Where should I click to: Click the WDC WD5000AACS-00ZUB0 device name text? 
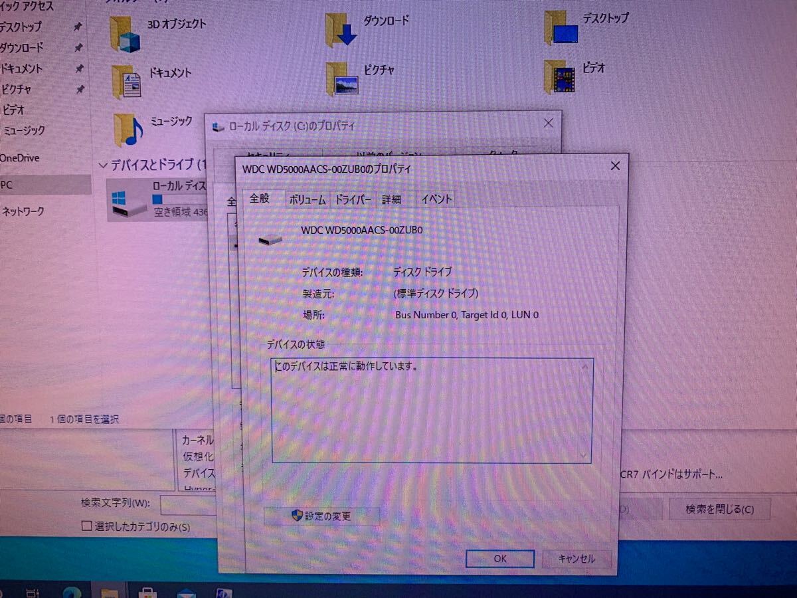(x=362, y=230)
